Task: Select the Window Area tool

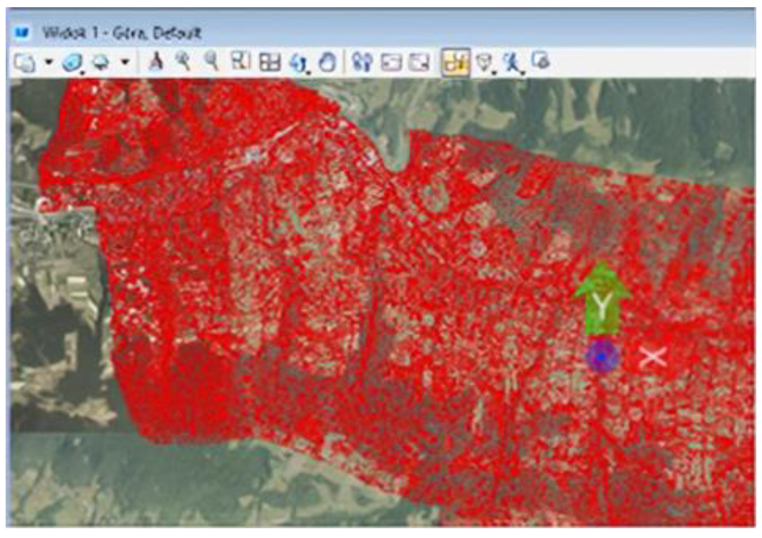Action: 241,61
